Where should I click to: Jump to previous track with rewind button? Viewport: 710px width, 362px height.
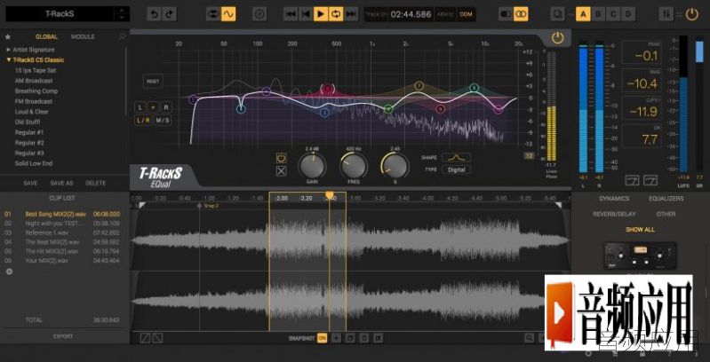[x=291, y=14]
